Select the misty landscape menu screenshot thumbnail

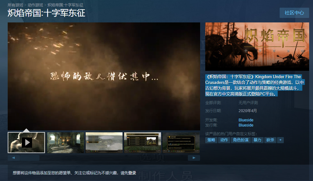(x=104, y=143)
